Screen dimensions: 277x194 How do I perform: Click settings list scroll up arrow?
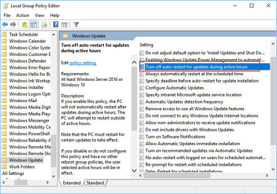273,44
